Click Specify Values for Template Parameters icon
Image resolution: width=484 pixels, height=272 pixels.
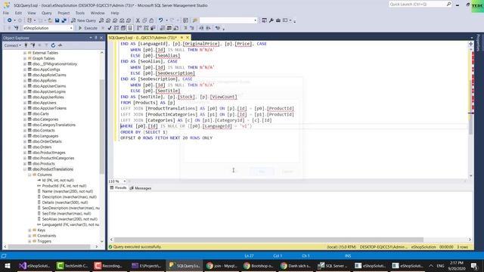tap(218, 28)
